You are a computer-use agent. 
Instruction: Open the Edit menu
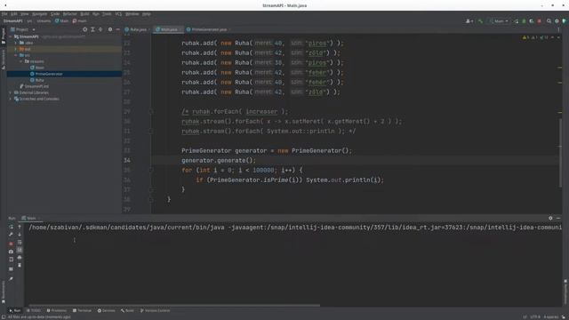pos(14,14)
